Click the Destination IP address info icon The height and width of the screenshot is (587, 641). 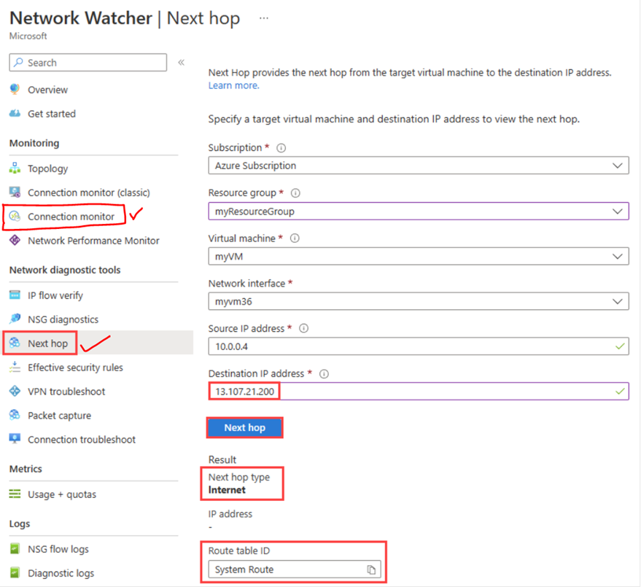pos(324,373)
